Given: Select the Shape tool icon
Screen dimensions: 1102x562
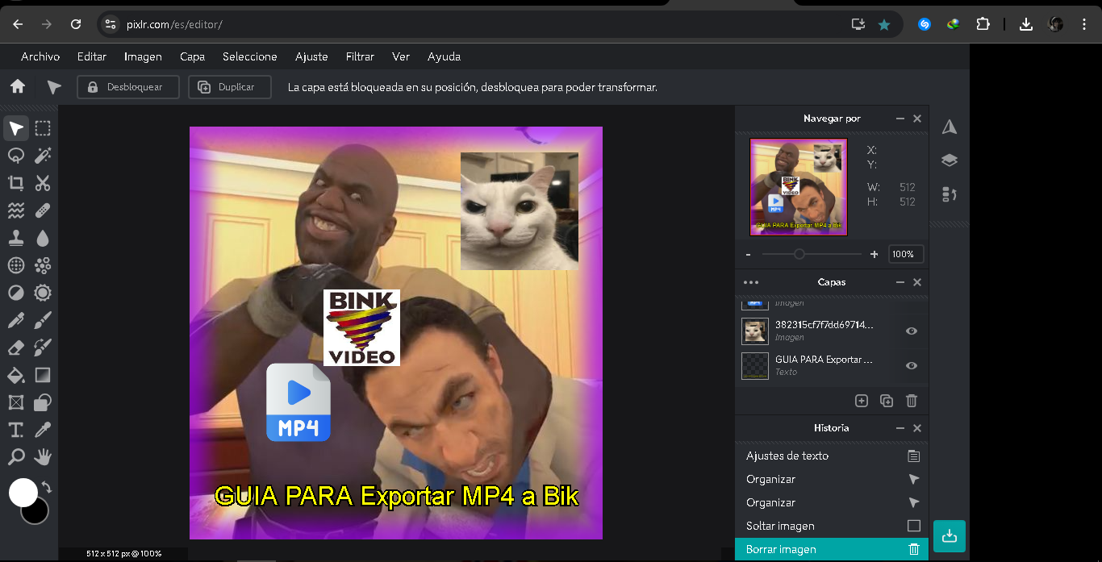Looking at the screenshot, I should pos(43,402).
